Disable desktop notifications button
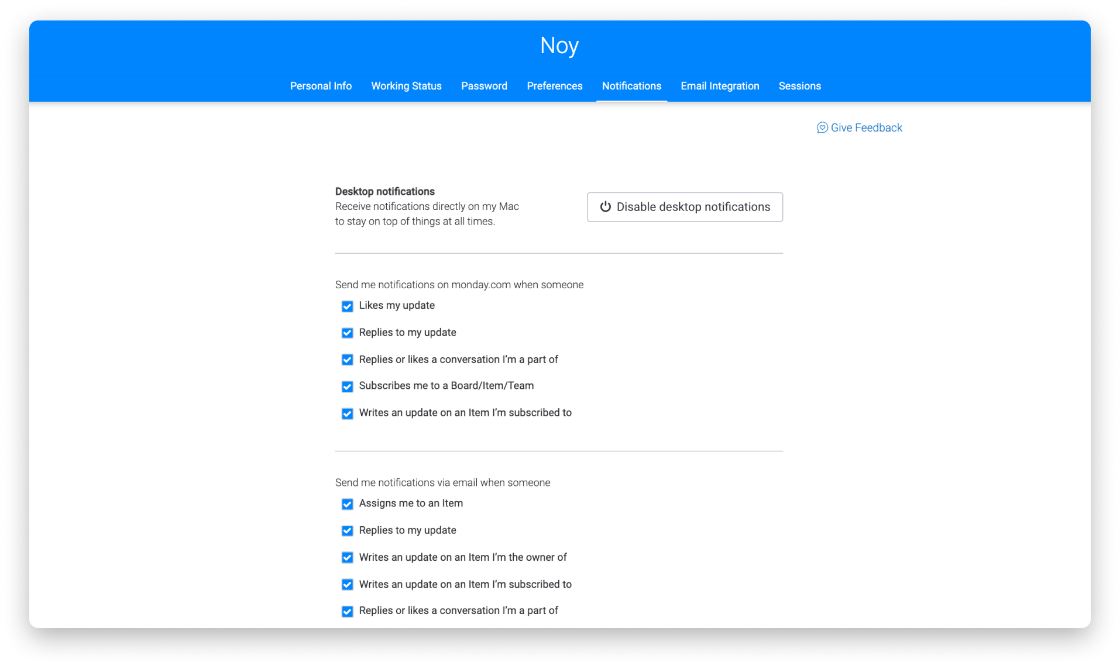This screenshot has width=1120, height=666. coord(685,207)
